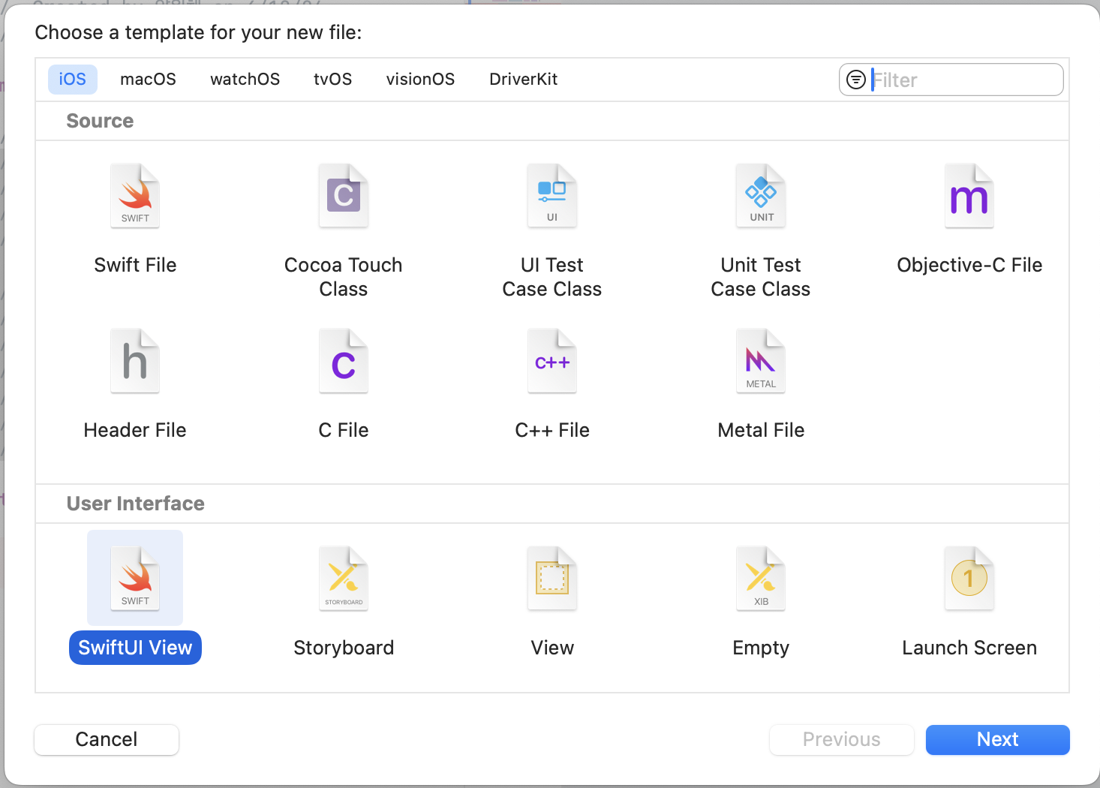Choose the Objective-C File icon
Viewport: 1100px width, 788px height.
[x=969, y=196]
